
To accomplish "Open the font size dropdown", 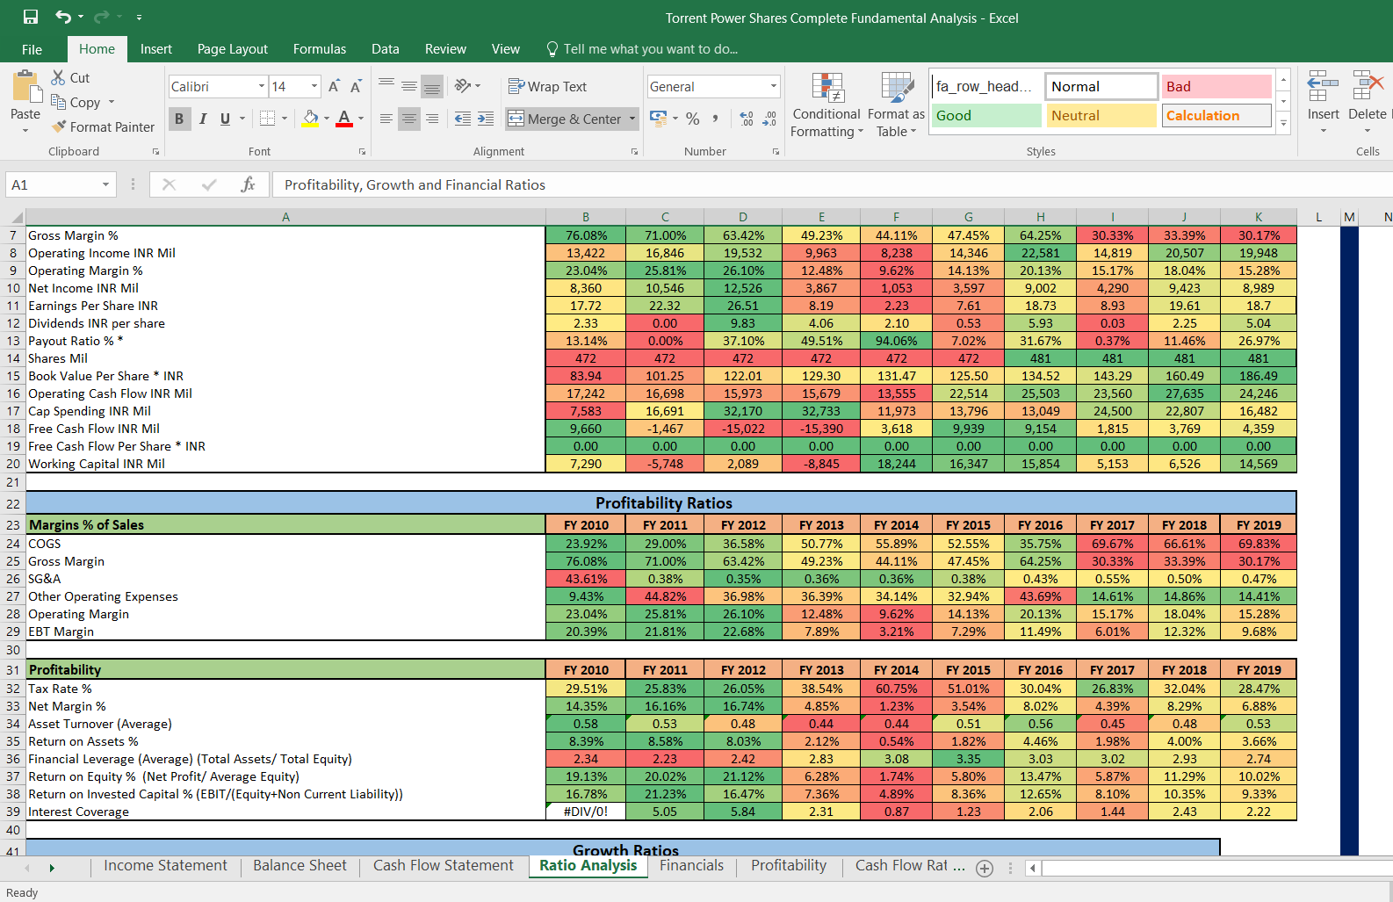I will point(314,86).
